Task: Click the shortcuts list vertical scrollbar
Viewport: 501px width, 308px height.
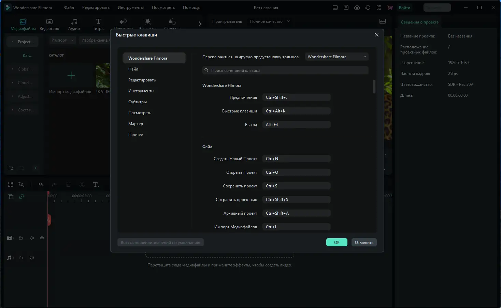Action: 374,87
